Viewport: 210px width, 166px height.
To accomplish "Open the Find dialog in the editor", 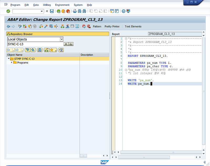I will 79,11.
